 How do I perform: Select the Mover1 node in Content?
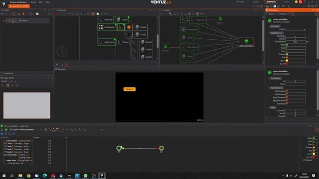220,20
